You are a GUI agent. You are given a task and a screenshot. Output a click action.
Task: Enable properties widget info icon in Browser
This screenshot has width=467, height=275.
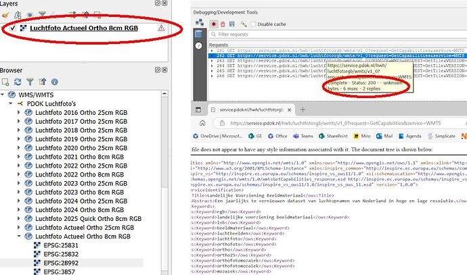(x=55, y=82)
